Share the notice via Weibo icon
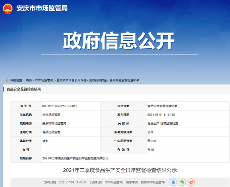The width and height of the screenshot is (230, 187). click(191, 182)
